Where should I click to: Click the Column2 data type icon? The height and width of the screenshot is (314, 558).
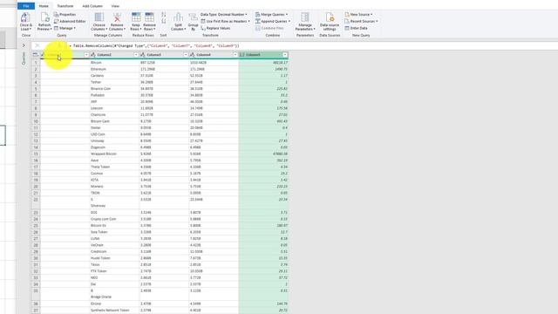coord(93,55)
